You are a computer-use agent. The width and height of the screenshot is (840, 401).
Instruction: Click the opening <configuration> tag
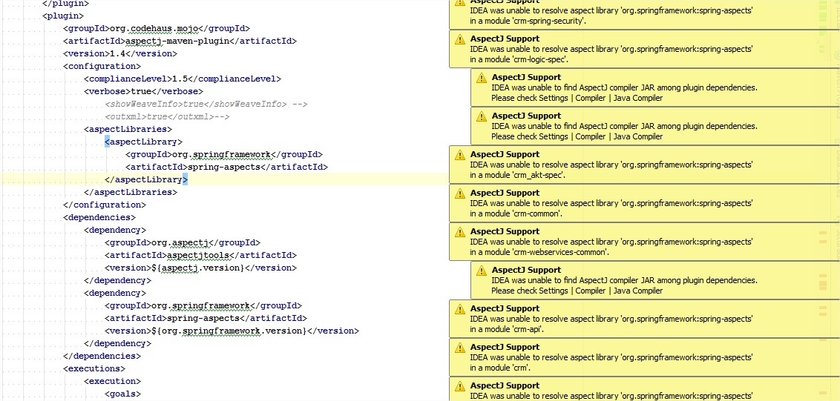pyautogui.click(x=102, y=66)
